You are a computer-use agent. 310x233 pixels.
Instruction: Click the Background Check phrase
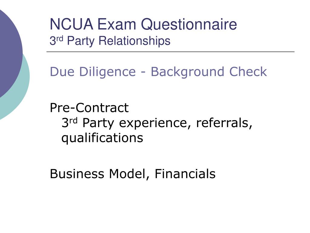(x=209, y=72)
